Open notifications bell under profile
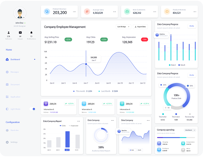This screenshot has width=203, height=157. pos(31,33)
